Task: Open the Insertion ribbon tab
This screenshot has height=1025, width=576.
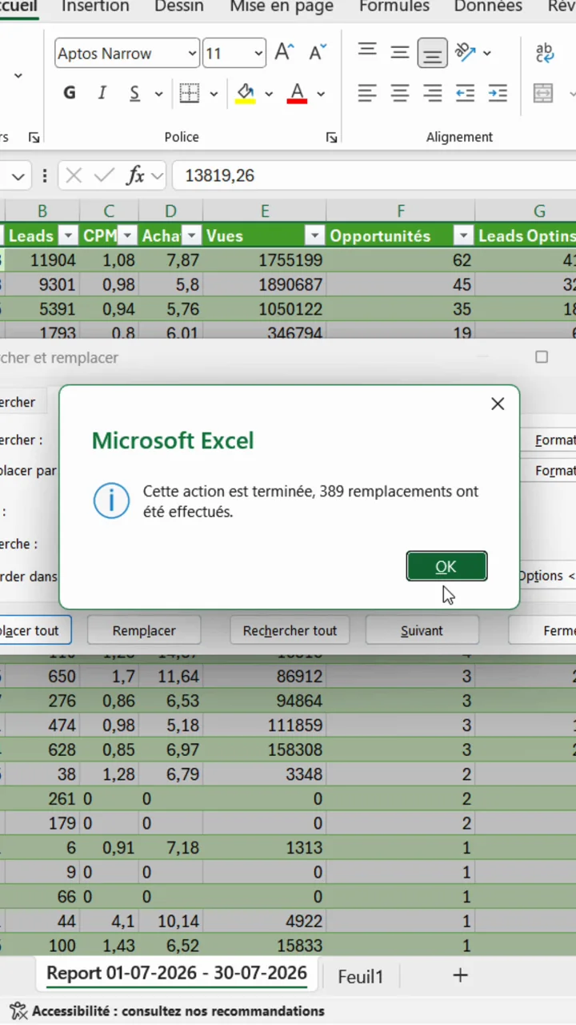Action: tap(95, 6)
